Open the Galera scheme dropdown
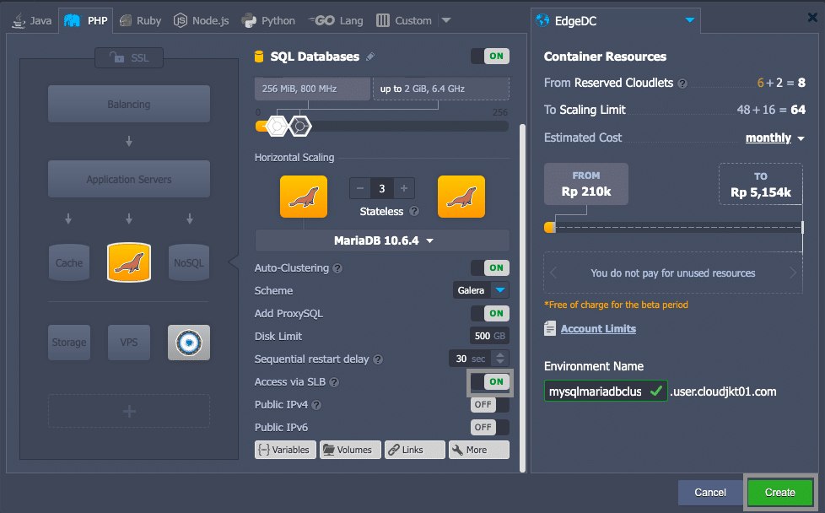Screen dimensions: 825x513 click(x=481, y=290)
